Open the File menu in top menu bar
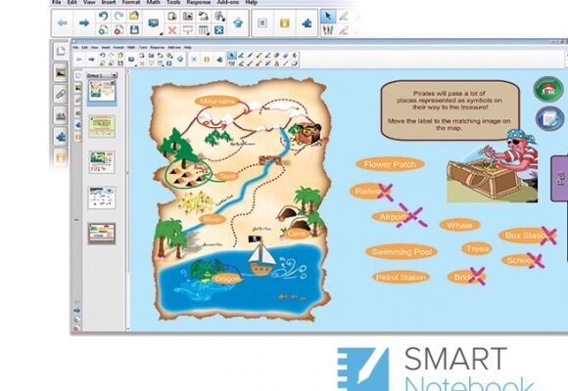 click(x=56, y=2)
